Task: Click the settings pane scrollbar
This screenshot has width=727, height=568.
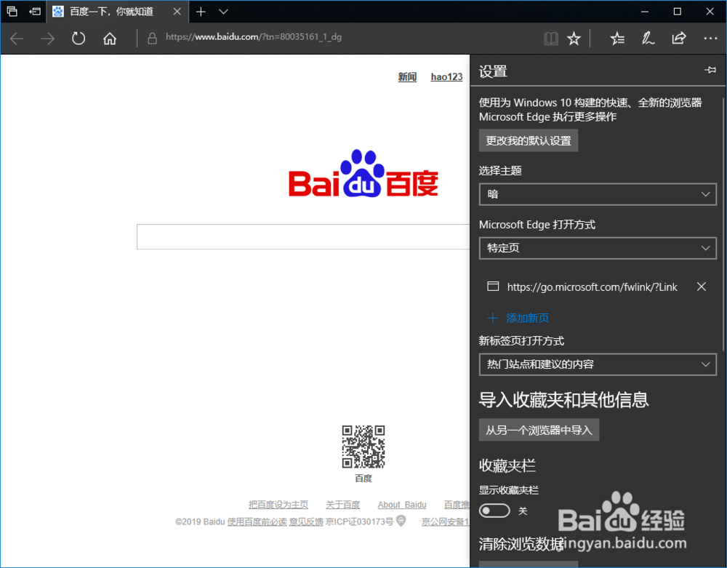Action: [x=723, y=223]
